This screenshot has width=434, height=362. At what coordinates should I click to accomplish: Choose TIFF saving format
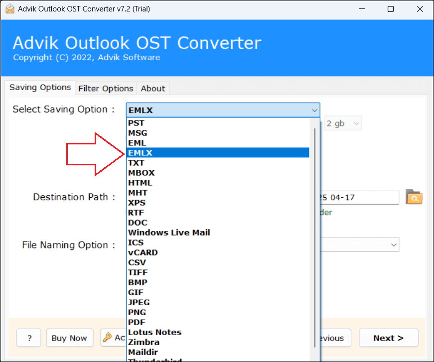click(218, 272)
